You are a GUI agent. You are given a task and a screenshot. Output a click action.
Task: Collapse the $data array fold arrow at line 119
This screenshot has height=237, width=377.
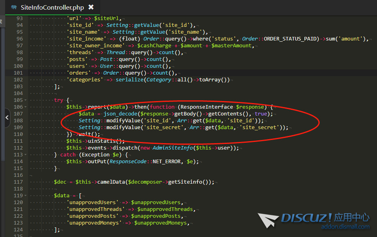pyautogui.click(x=26, y=196)
